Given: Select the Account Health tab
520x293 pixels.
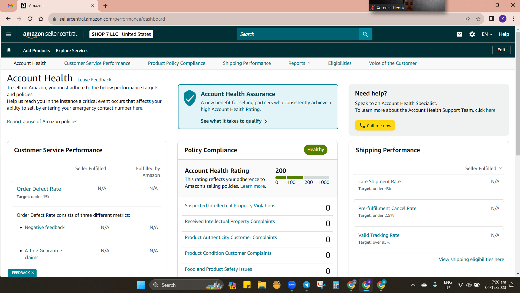Looking at the screenshot, I should [30, 63].
